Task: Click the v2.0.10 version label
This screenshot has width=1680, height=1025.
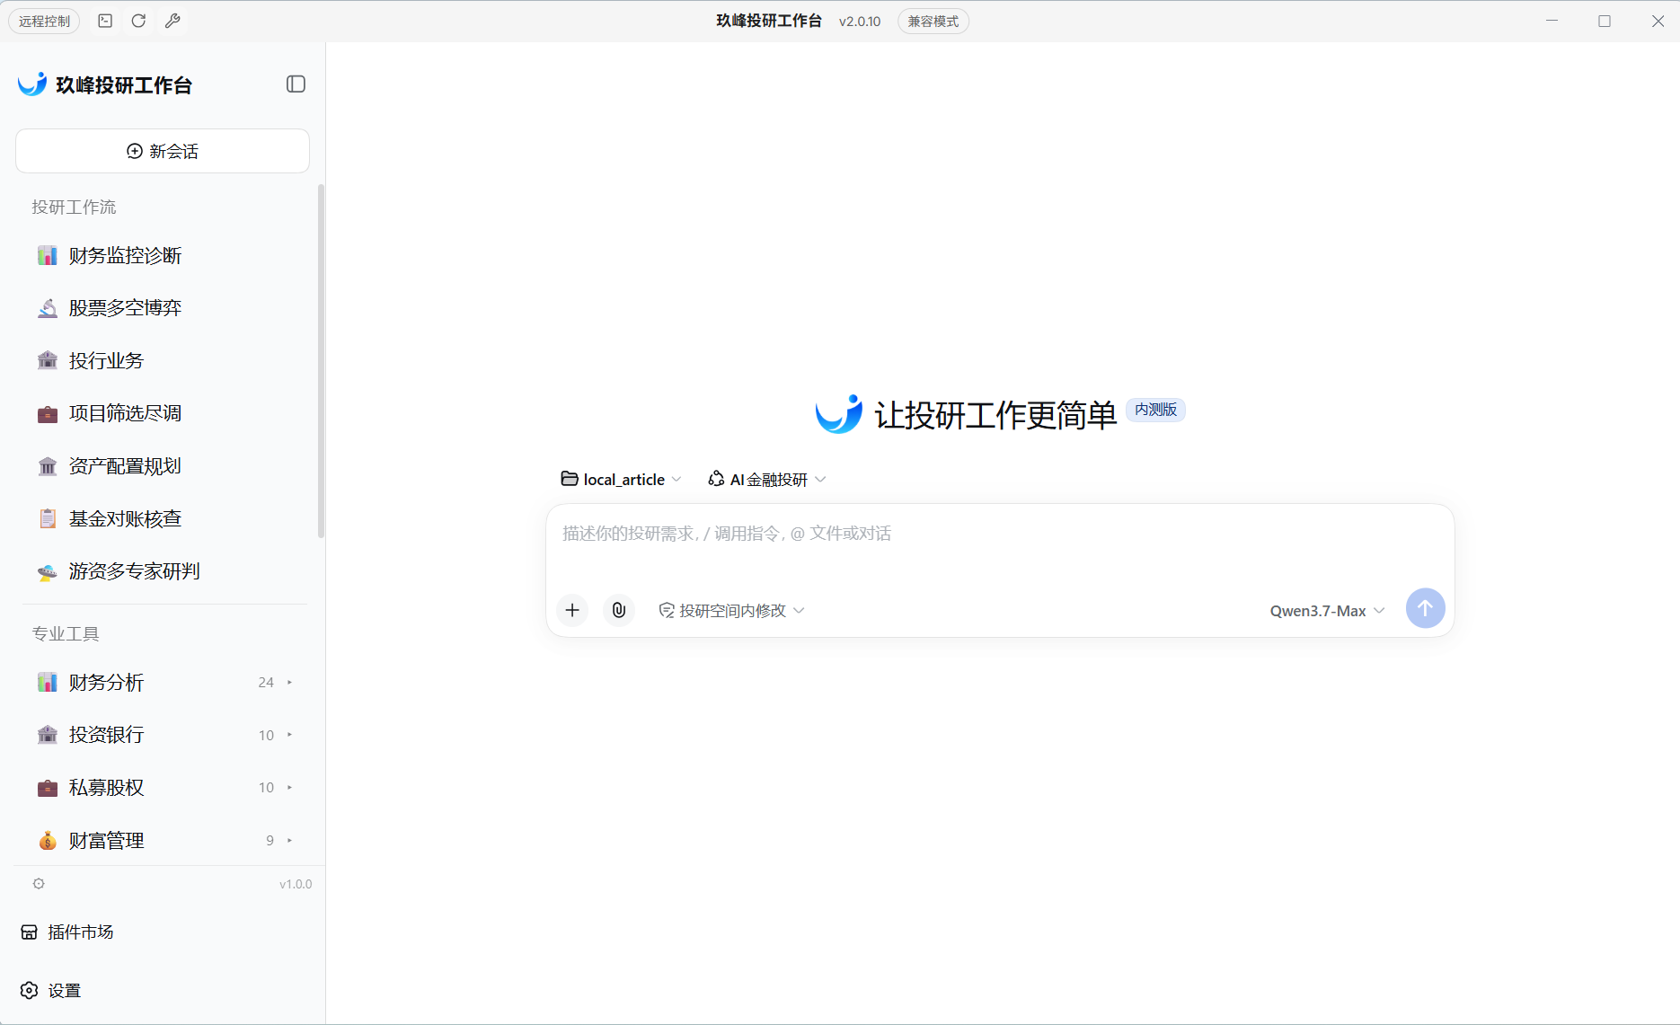Action: click(x=860, y=22)
